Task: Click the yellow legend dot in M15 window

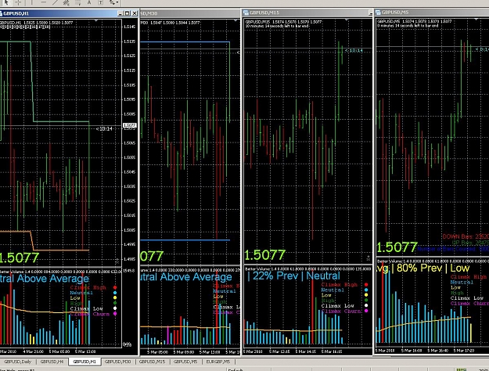Action: [x=366, y=295]
